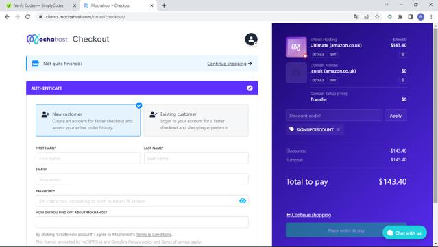The width and height of the screenshot is (438, 247).
Task: Close the Mochahost Checkout tab
Action: [151, 5]
